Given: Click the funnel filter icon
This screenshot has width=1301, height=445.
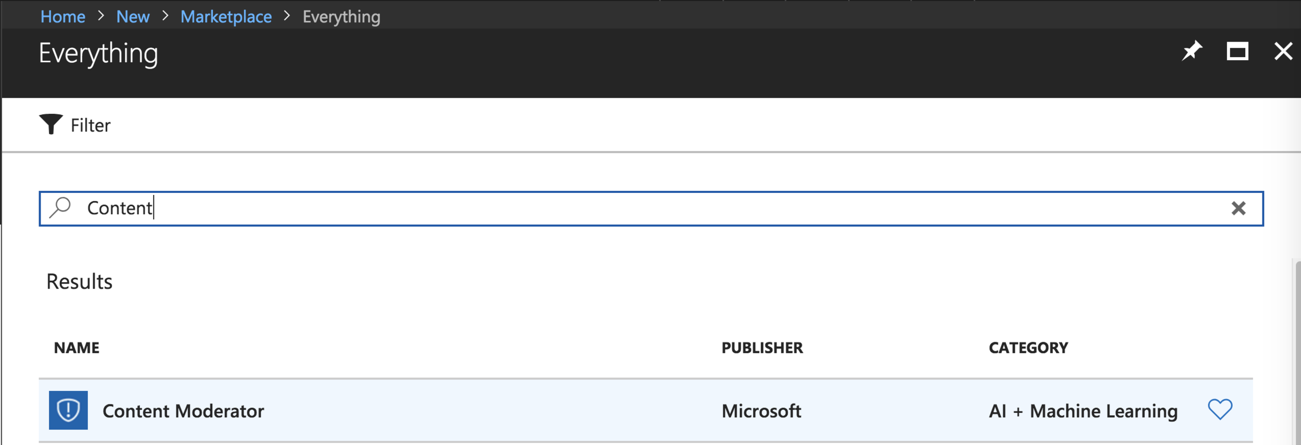Looking at the screenshot, I should pos(51,124).
